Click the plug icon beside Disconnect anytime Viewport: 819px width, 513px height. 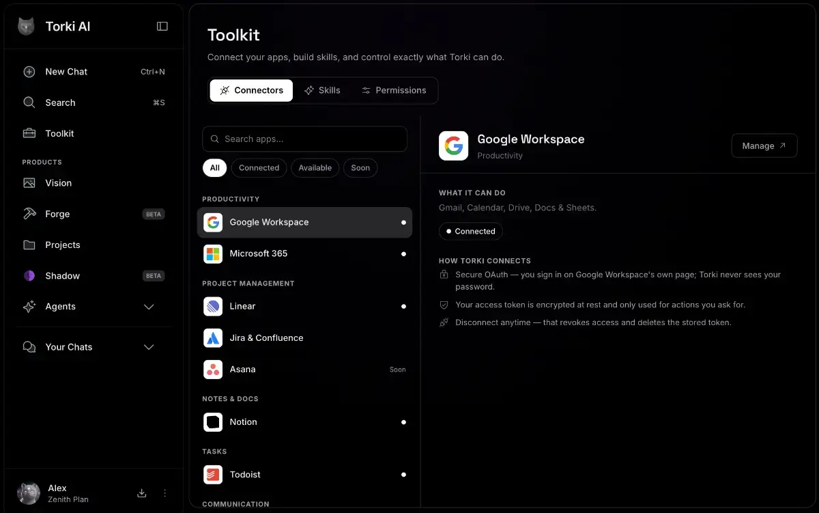(444, 322)
